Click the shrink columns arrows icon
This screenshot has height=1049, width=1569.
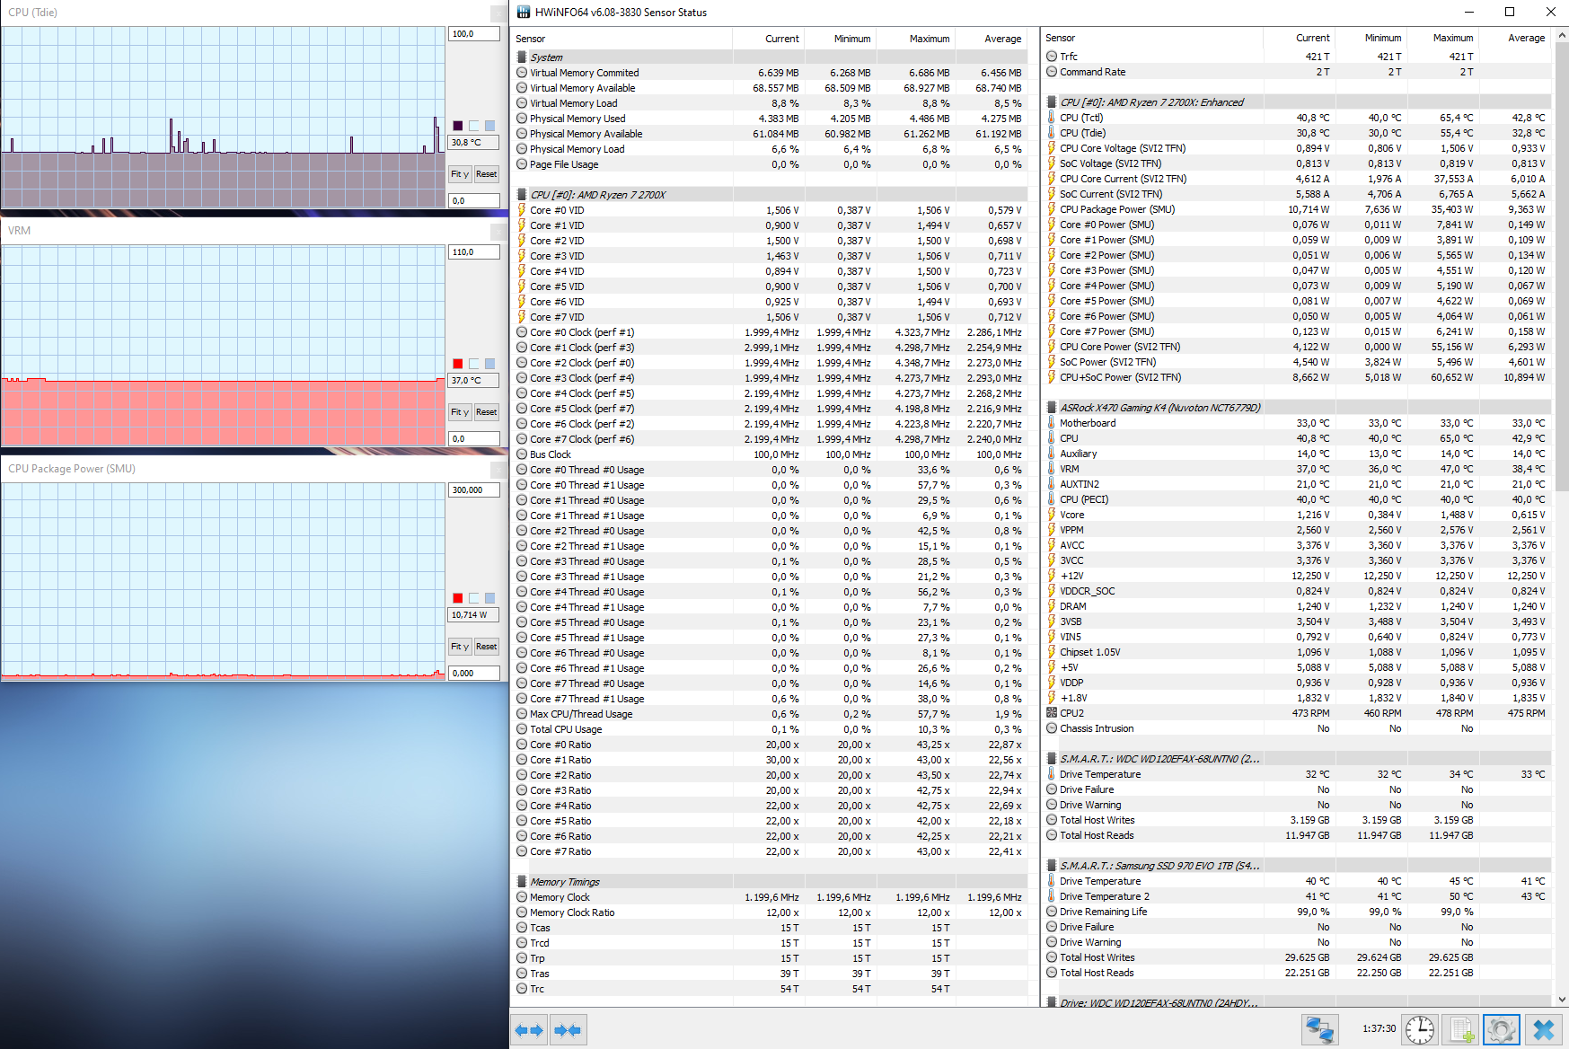pyautogui.click(x=568, y=1030)
